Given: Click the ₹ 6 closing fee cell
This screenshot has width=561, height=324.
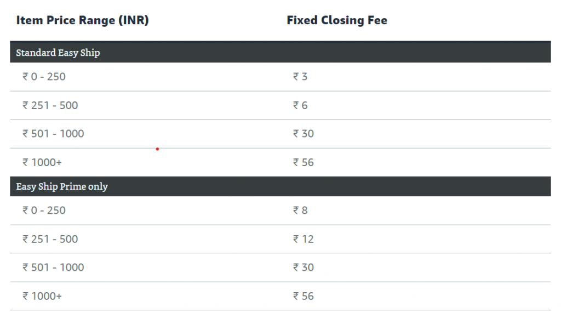Looking at the screenshot, I should tap(300, 105).
